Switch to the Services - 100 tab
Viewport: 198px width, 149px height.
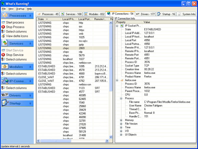point(71,14)
